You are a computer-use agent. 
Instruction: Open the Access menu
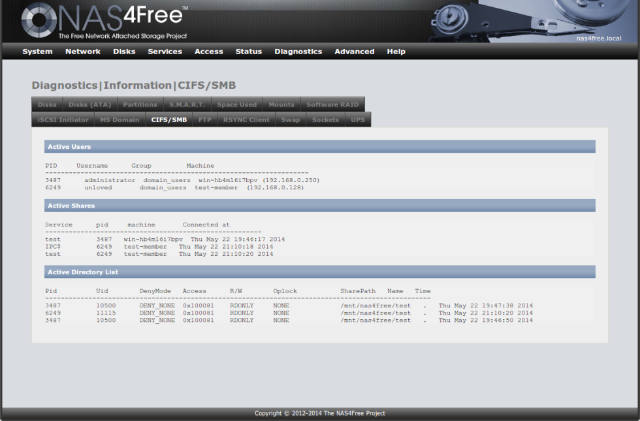208,52
